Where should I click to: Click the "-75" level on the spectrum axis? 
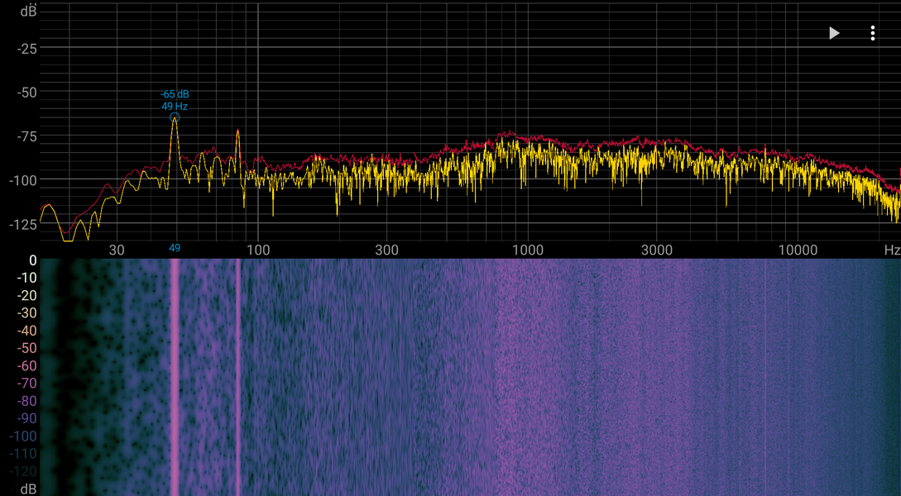(26, 136)
